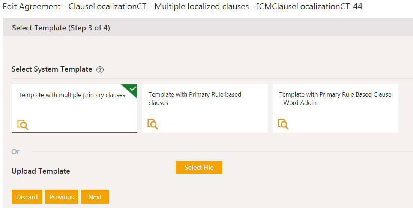Open preview for the Word Addin template

click(283, 124)
